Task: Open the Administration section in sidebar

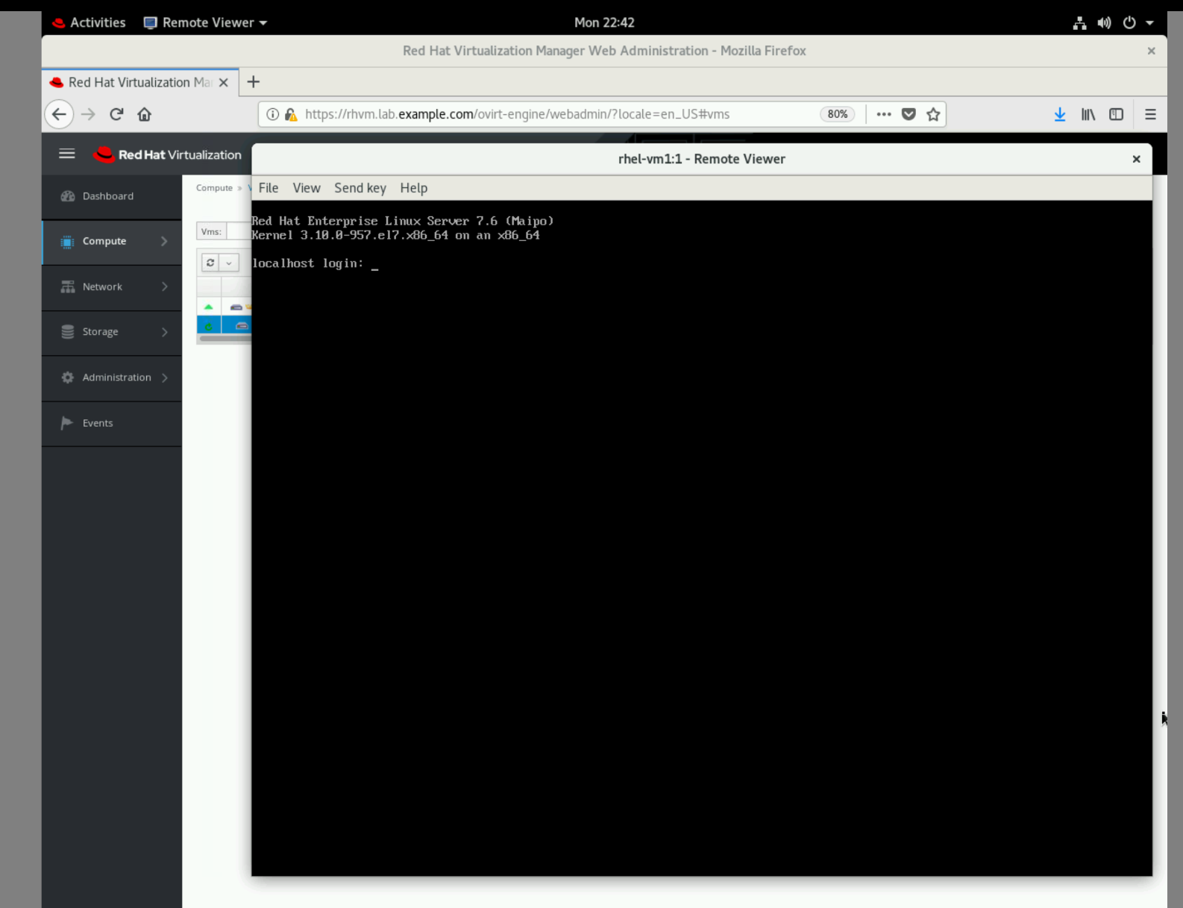Action: pos(112,378)
